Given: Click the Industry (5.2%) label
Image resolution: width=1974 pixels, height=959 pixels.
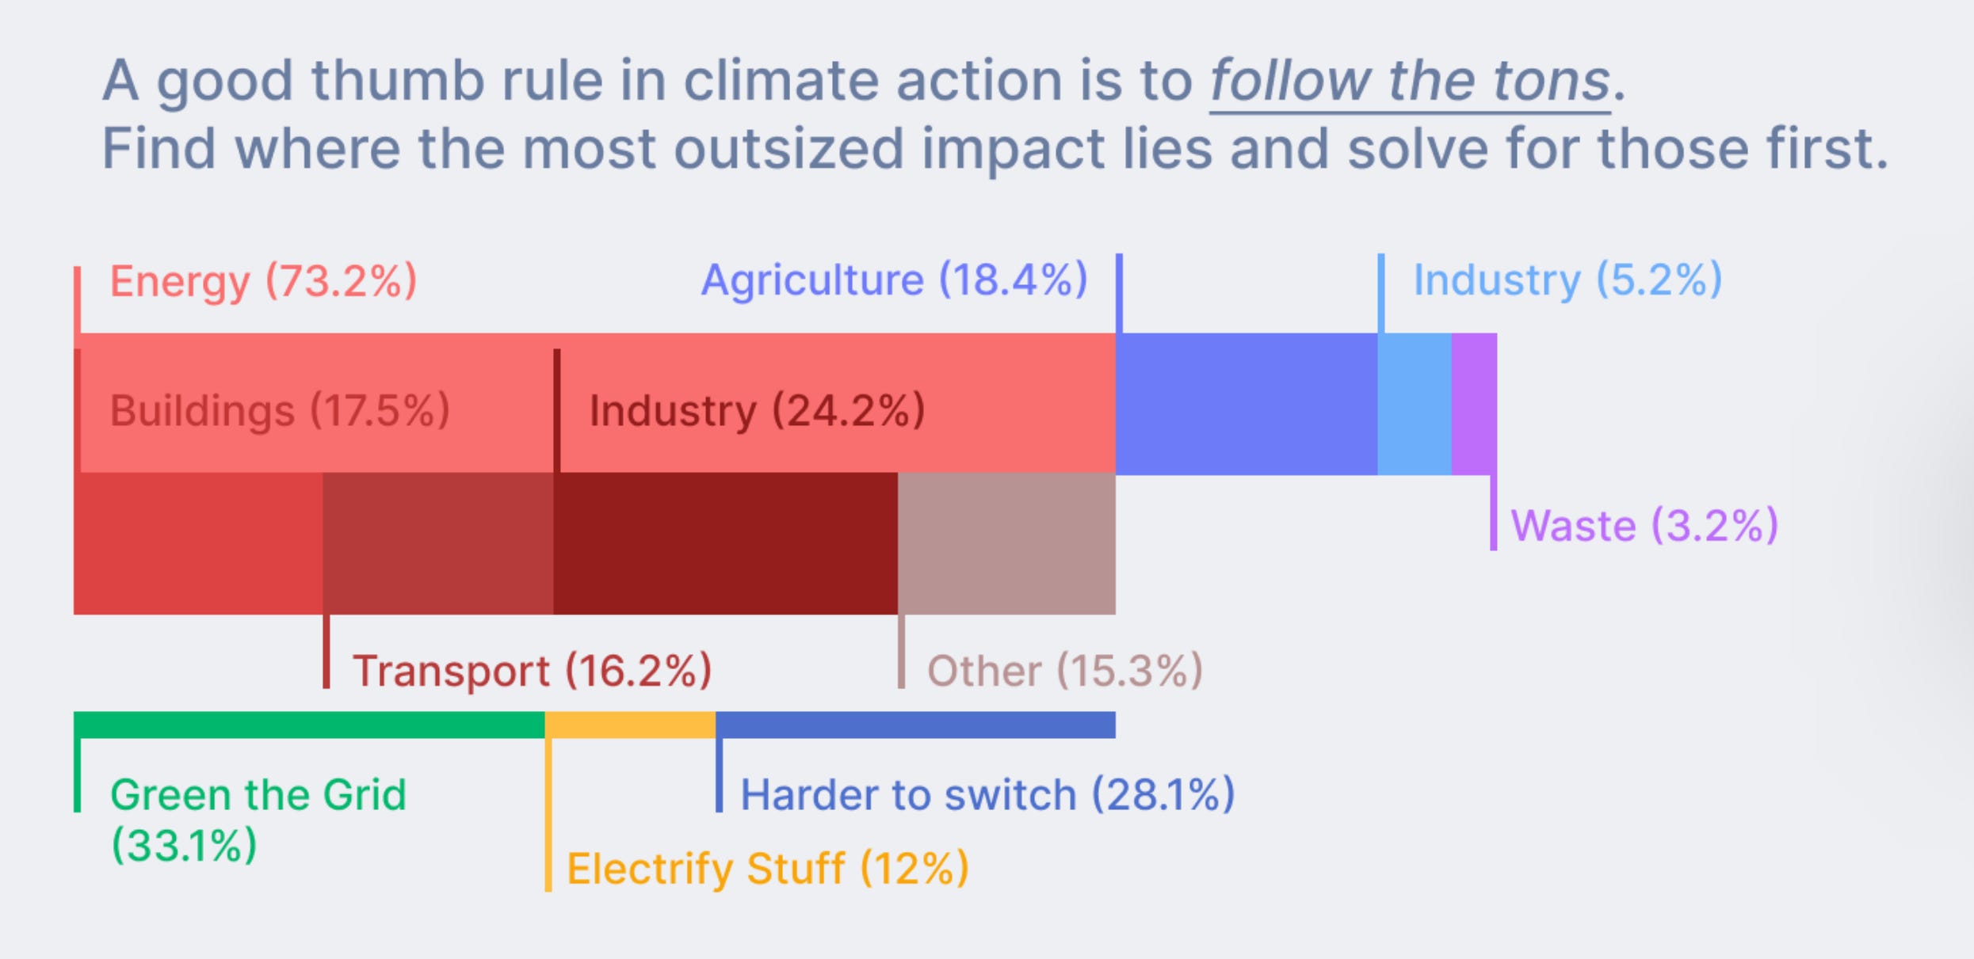Looking at the screenshot, I should 1567,280.
